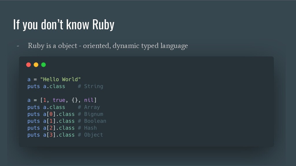Click the "# Boolean" comment
The width and height of the screenshot is (296, 166).
tap(92, 121)
